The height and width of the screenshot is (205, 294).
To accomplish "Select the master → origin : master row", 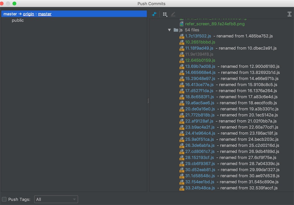I will click(74, 14).
